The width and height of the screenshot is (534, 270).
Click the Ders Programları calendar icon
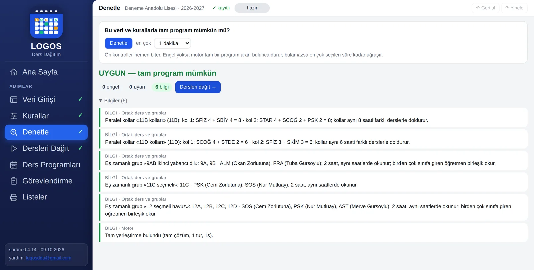14,165
